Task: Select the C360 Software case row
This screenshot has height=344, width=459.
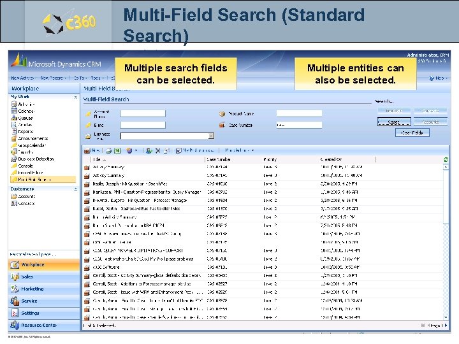Action: [x=263, y=268]
